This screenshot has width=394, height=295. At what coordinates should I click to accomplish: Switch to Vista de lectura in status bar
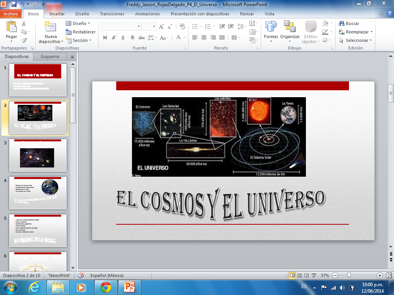click(x=306, y=275)
